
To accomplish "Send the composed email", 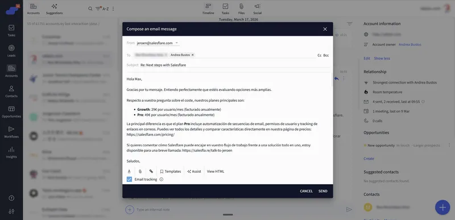I will 322,191.
